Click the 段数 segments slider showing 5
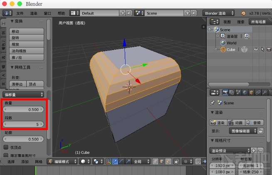 pyautogui.click(x=23, y=124)
